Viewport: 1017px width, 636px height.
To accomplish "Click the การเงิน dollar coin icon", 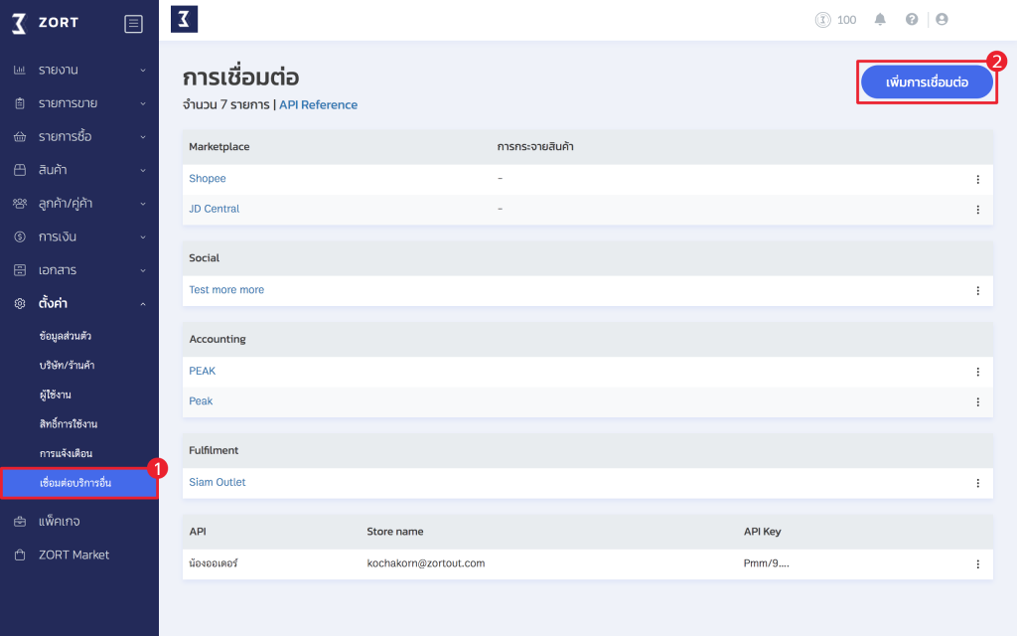I will [20, 237].
